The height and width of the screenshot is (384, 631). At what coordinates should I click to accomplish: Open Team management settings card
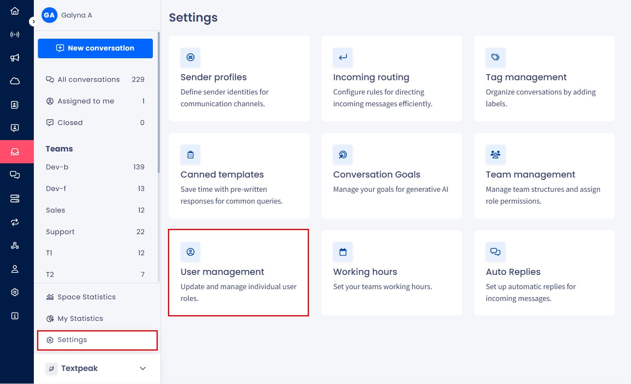[545, 176]
